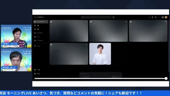
Task: Open the top-middle generating media card
Action: pos(109,31)
